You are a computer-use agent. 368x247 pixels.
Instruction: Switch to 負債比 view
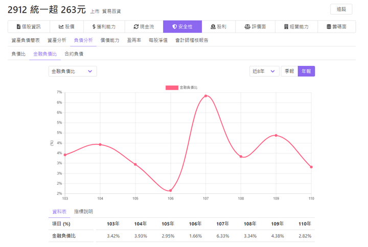click(x=18, y=54)
